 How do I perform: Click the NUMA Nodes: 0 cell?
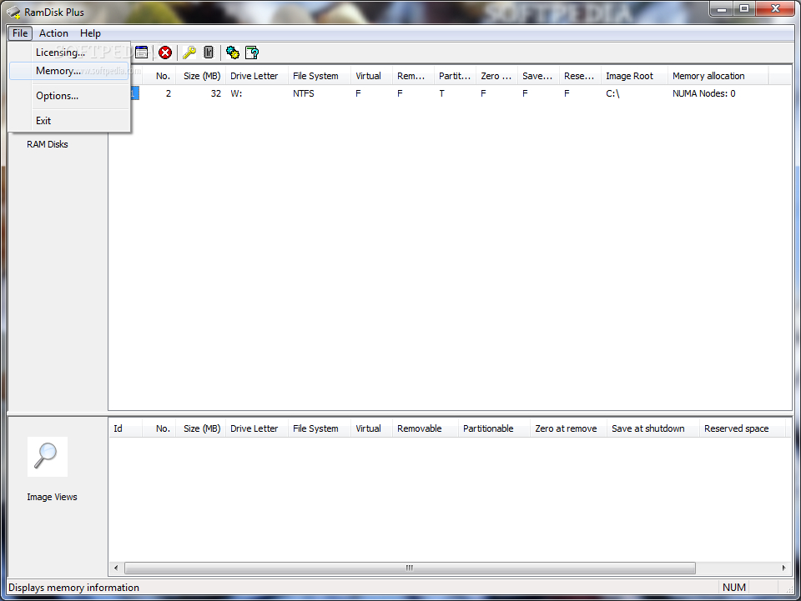point(704,94)
